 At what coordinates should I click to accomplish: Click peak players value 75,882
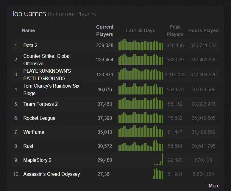[x=175, y=118]
